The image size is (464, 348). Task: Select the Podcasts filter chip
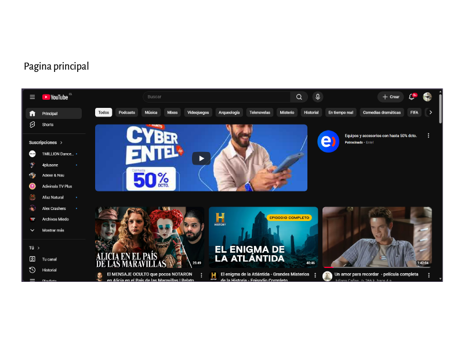[x=126, y=113]
